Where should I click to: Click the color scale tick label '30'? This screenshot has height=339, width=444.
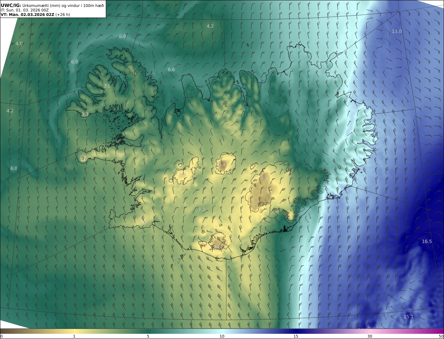370,336
